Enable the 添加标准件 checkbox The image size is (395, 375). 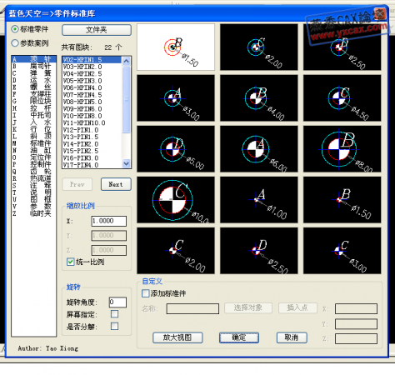point(145,293)
